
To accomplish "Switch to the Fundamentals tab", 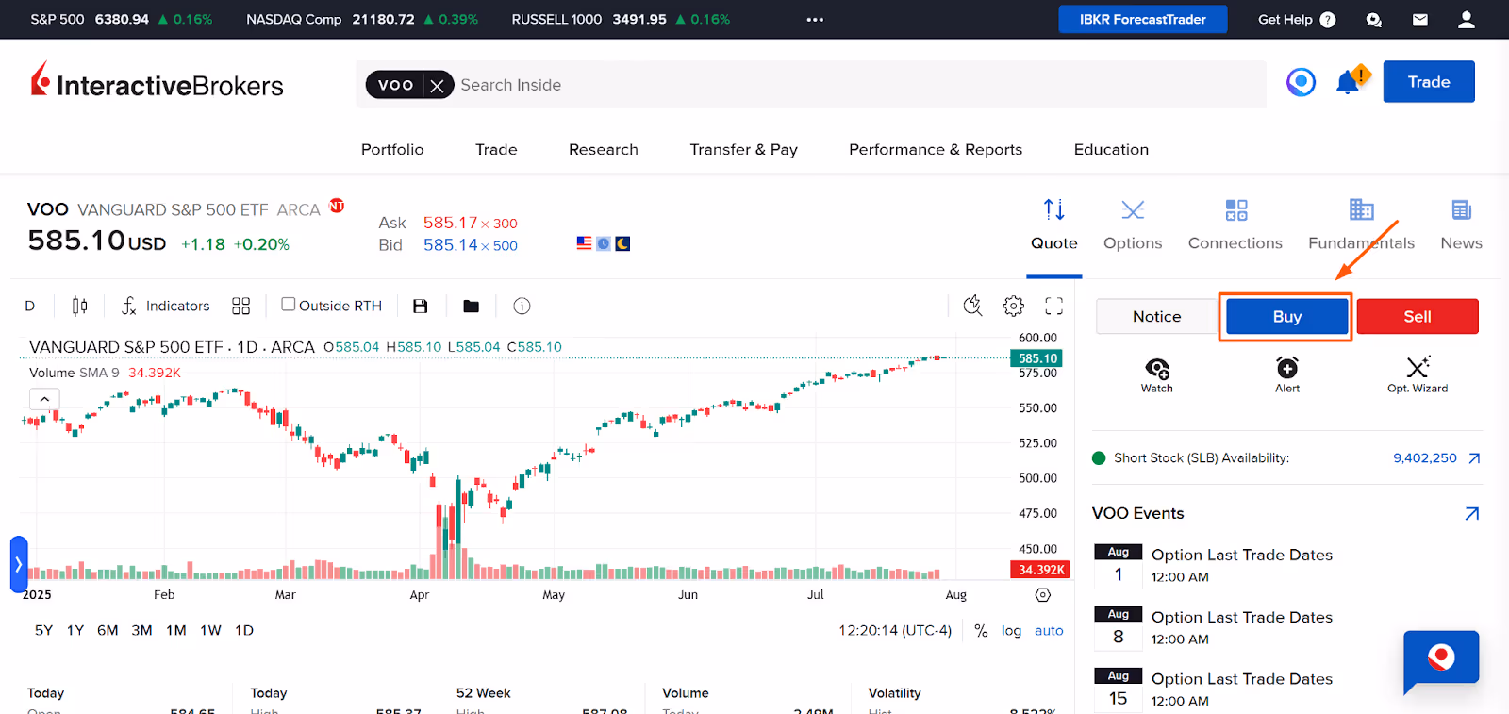I will [1361, 224].
